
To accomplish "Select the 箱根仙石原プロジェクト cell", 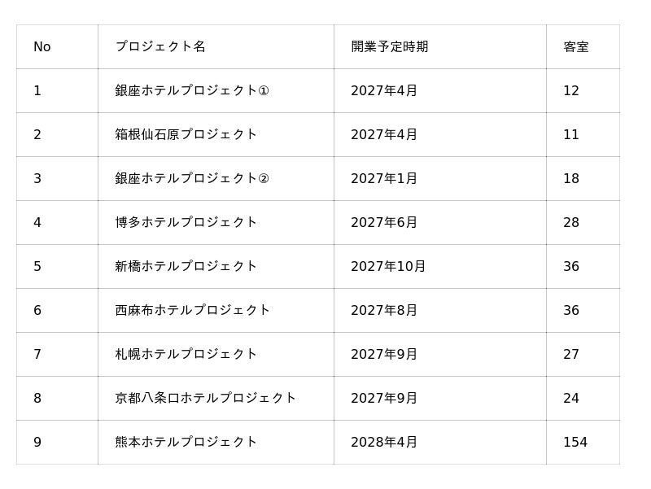I will point(216,135).
